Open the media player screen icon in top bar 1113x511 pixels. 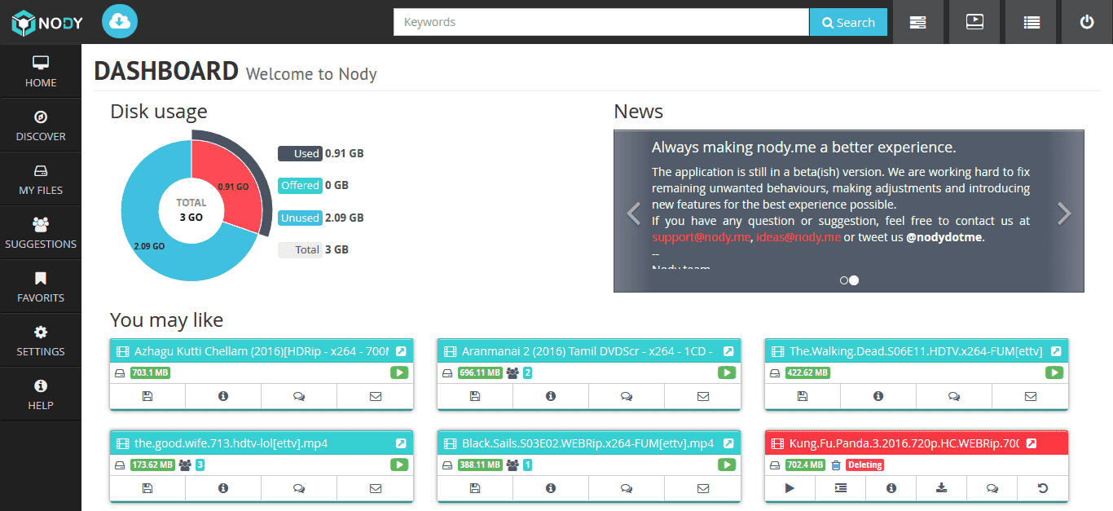coord(974,22)
